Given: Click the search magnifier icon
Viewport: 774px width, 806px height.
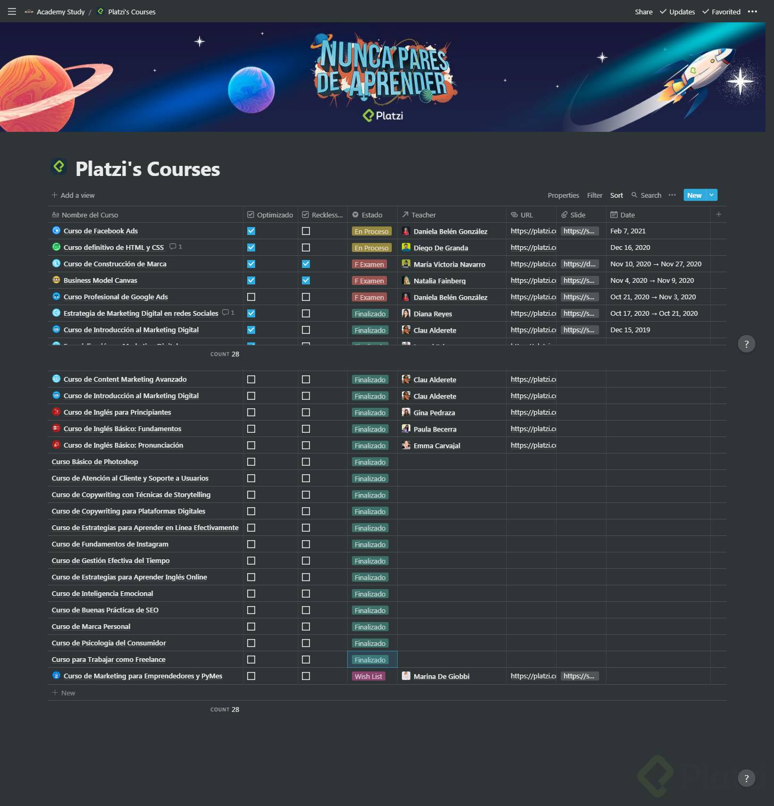Looking at the screenshot, I should click(x=635, y=195).
